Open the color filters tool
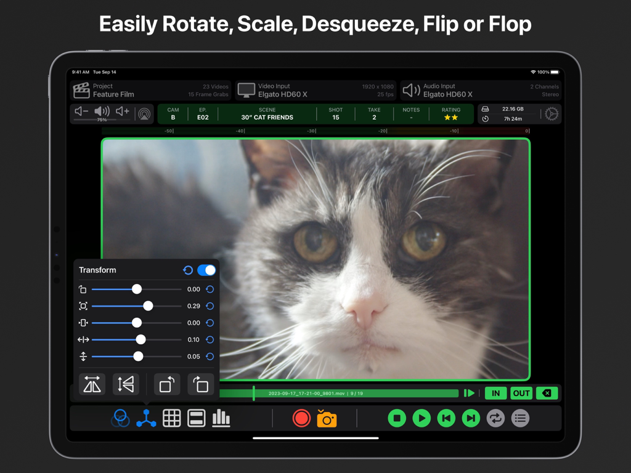631x473 pixels. [120, 418]
